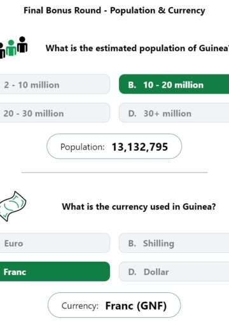Click the Population 13,132,795 result pill

coord(114,146)
